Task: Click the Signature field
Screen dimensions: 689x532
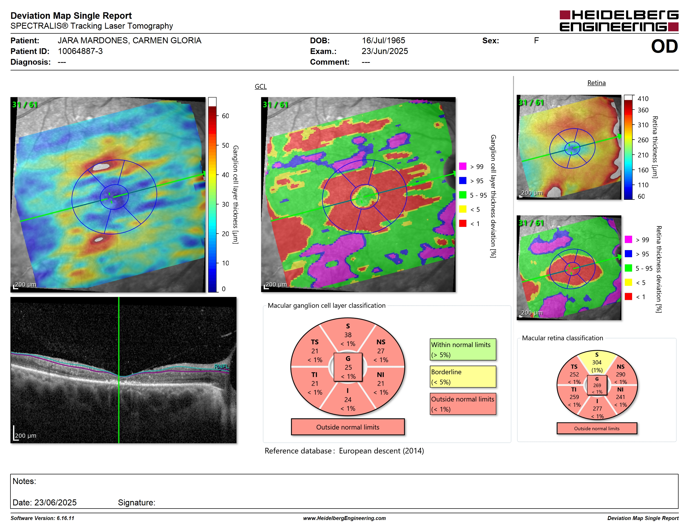Action: coord(136,502)
